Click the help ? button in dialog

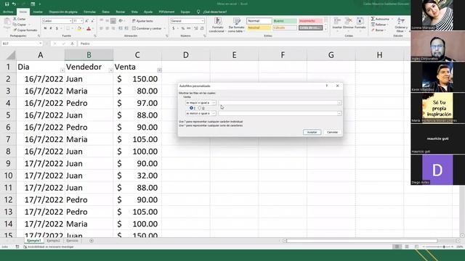pos(327,86)
